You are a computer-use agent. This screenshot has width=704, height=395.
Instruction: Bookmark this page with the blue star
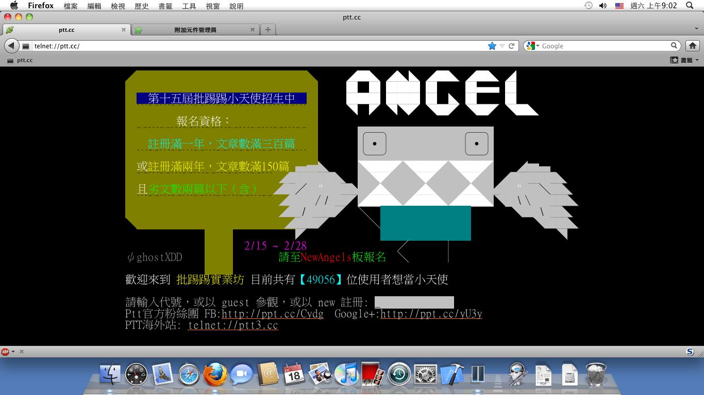(x=492, y=46)
